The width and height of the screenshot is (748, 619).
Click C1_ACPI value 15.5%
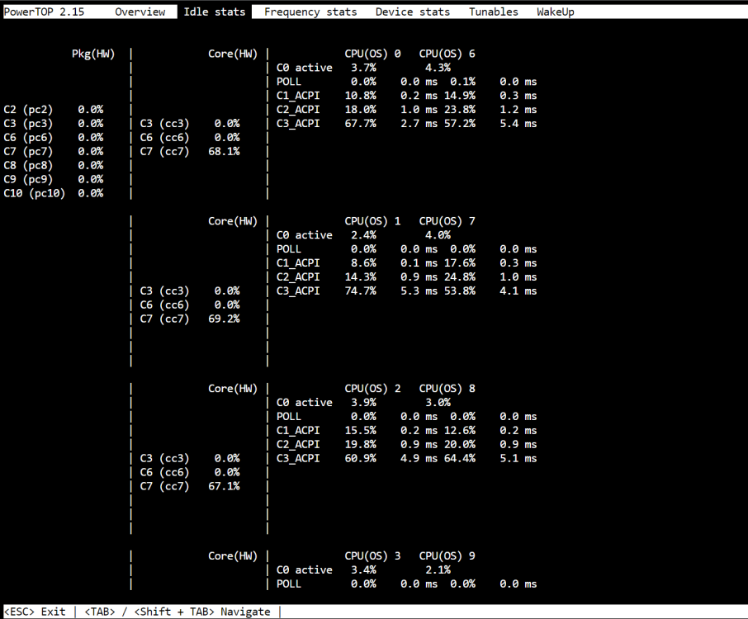click(361, 431)
